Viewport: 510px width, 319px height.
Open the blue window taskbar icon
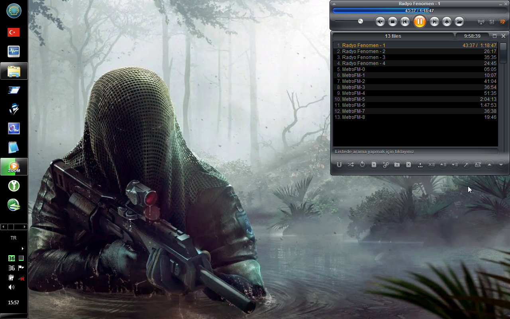[x=14, y=90]
